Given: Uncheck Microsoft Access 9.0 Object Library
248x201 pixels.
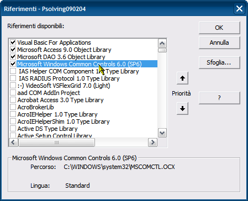Looking at the screenshot, I should [x=13, y=50].
